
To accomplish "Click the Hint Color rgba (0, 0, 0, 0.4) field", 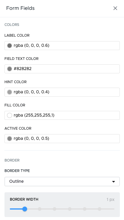I will coord(62,92).
